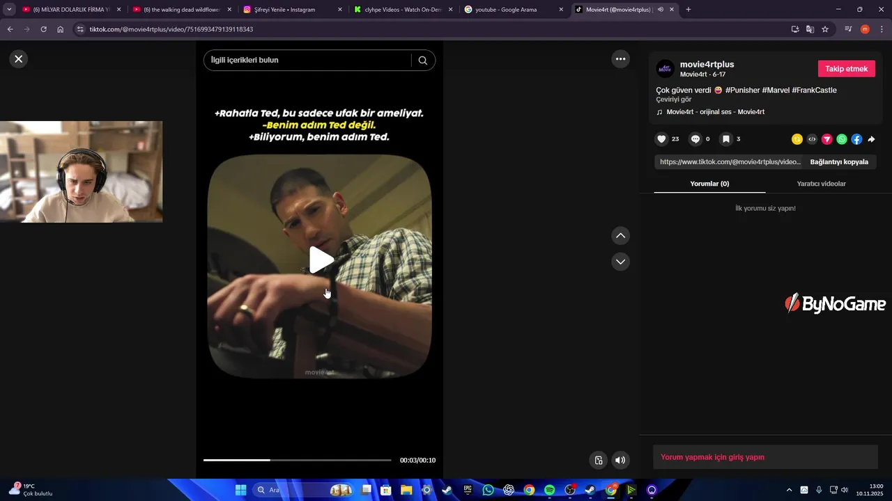
Task: Show hidden system tray icons chevron
Action: (x=789, y=490)
